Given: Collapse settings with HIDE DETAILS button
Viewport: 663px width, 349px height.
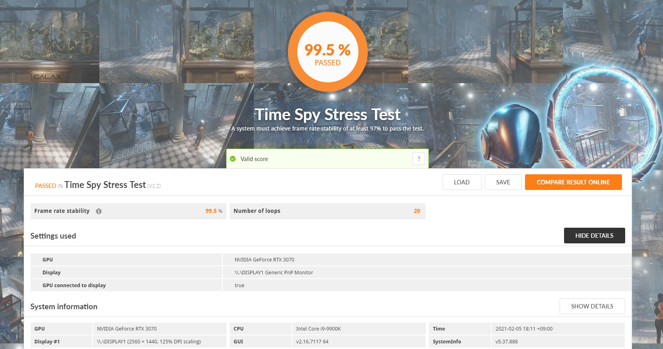Looking at the screenshot, I should 594,236.
